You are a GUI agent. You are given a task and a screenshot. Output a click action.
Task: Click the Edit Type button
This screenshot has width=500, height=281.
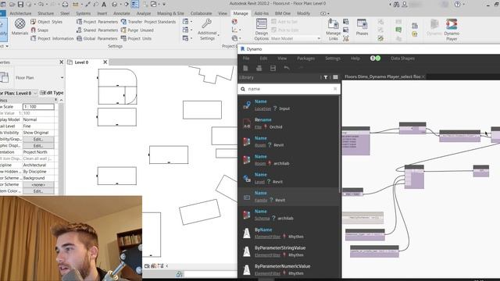(52, 93)
